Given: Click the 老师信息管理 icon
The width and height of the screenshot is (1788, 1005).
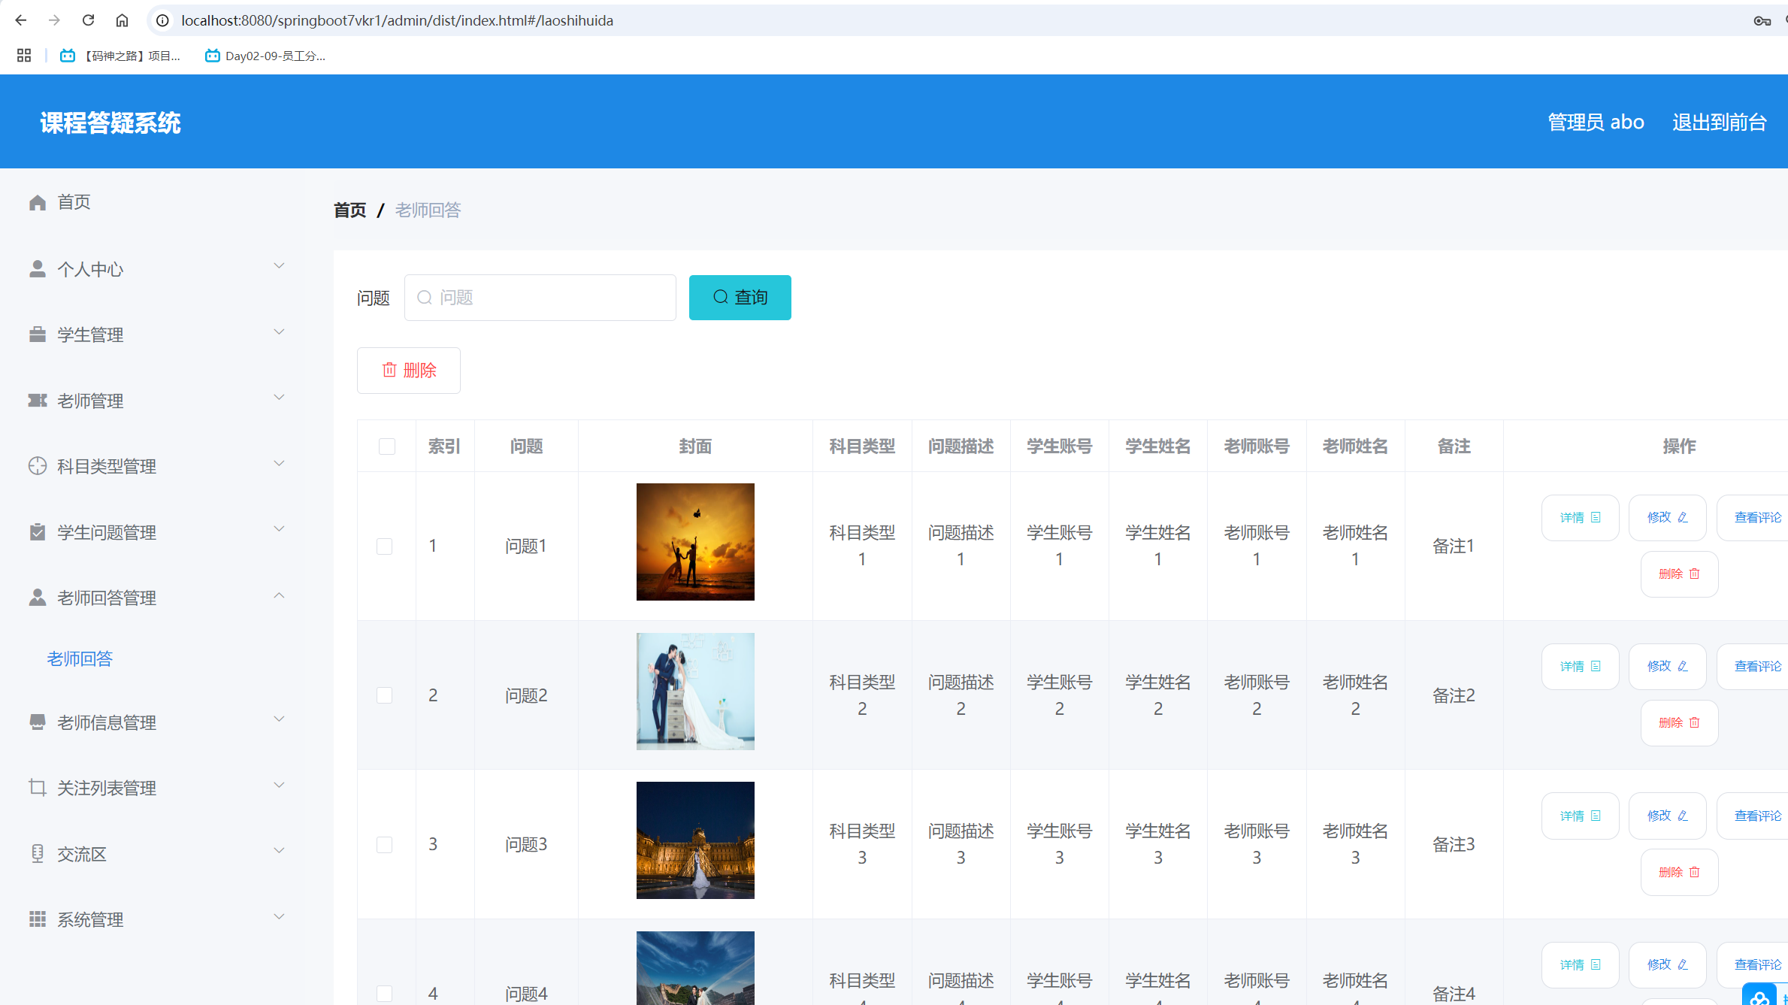Looking at the screenshot, I should 38,722.
